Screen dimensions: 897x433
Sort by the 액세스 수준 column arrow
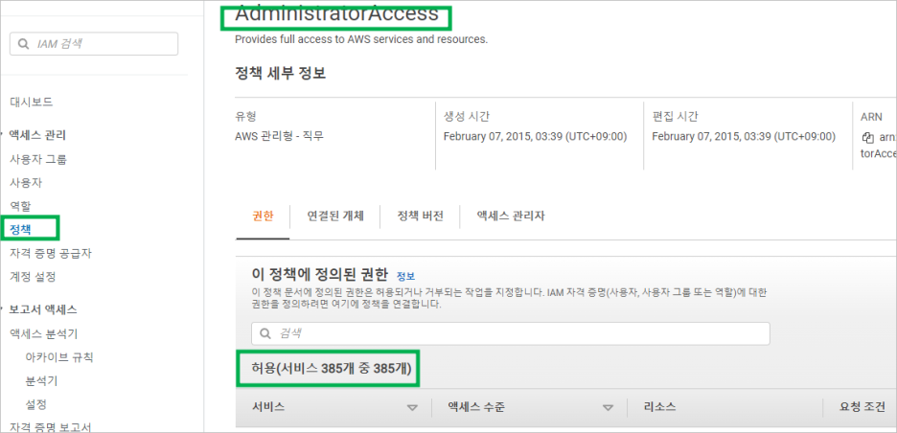click(x=609, y=408)
